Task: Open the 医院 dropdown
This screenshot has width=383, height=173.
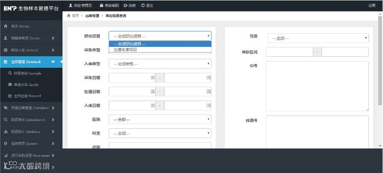Action: pos(160,119)
